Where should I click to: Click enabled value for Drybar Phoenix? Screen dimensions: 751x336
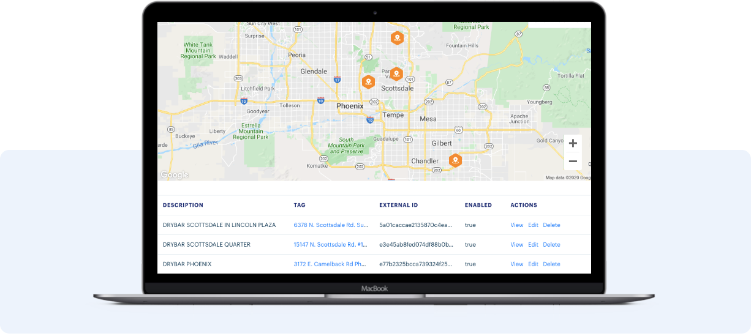(x=470, y=264)
